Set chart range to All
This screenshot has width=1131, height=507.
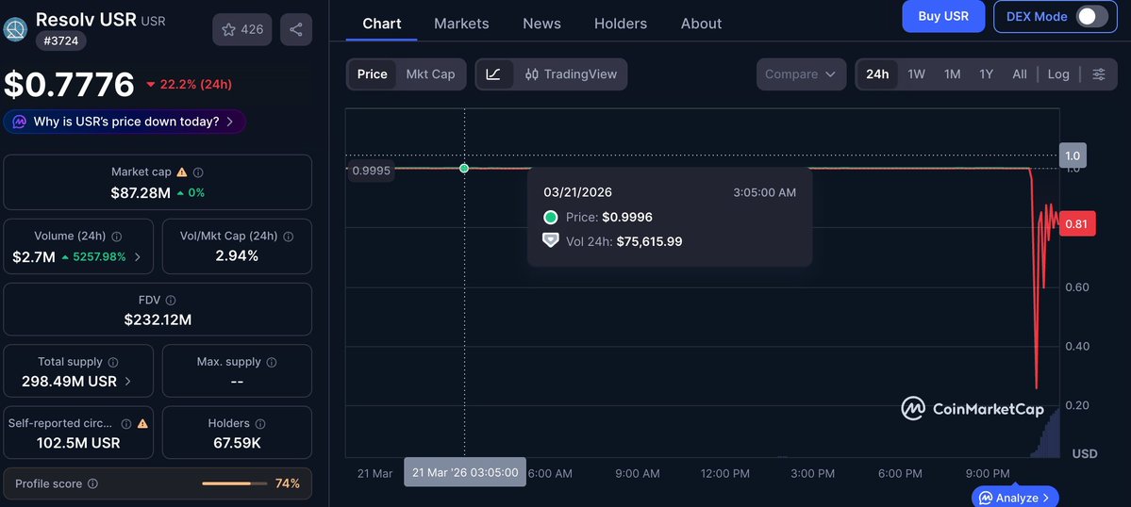click(x=1019, y=74)
